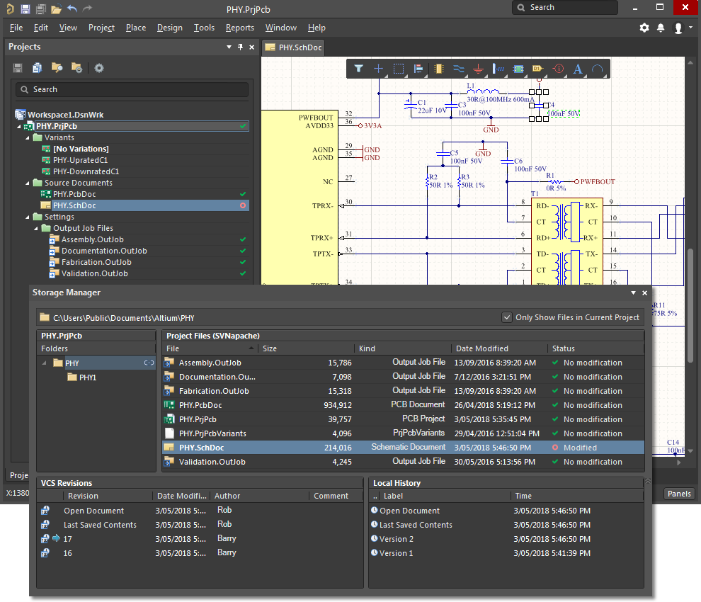The height and width of the screenshot is (602, 701).
Task: Toggle Only Show Files in Current Project
Action: [x=506, y=317]
